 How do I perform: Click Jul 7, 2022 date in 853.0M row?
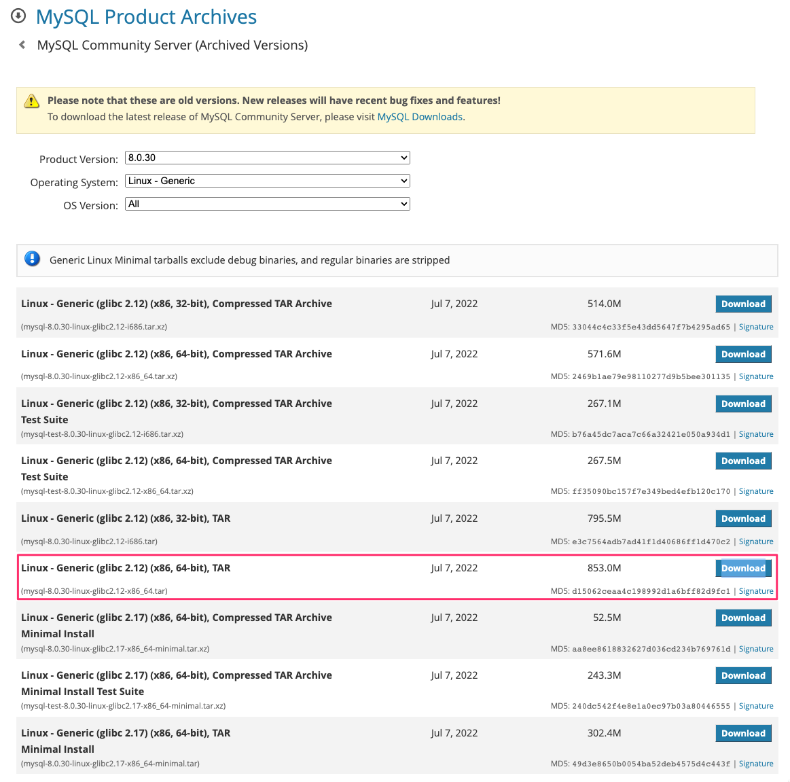click(454, 568)
